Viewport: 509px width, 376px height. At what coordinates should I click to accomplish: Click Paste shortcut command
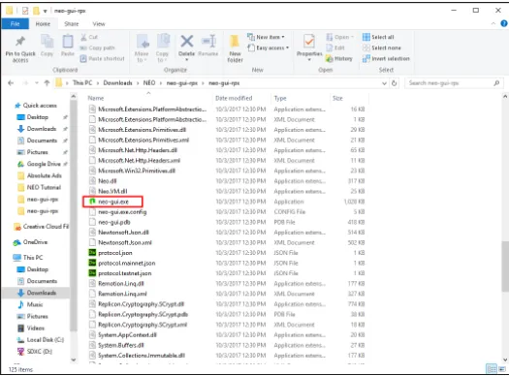102,59
